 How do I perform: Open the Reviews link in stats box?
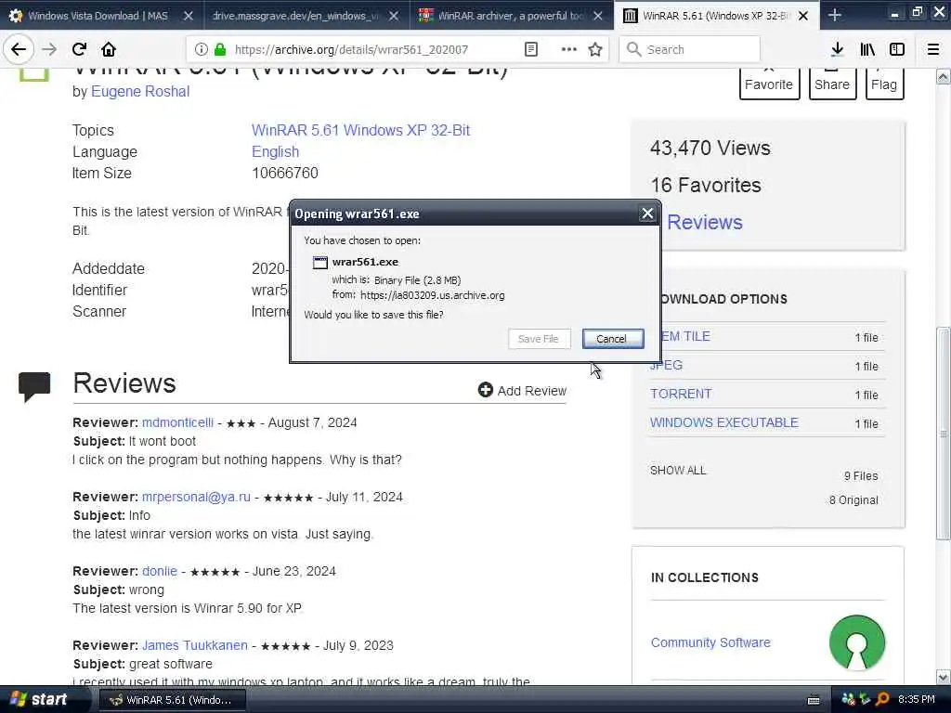tap(704, 223)
